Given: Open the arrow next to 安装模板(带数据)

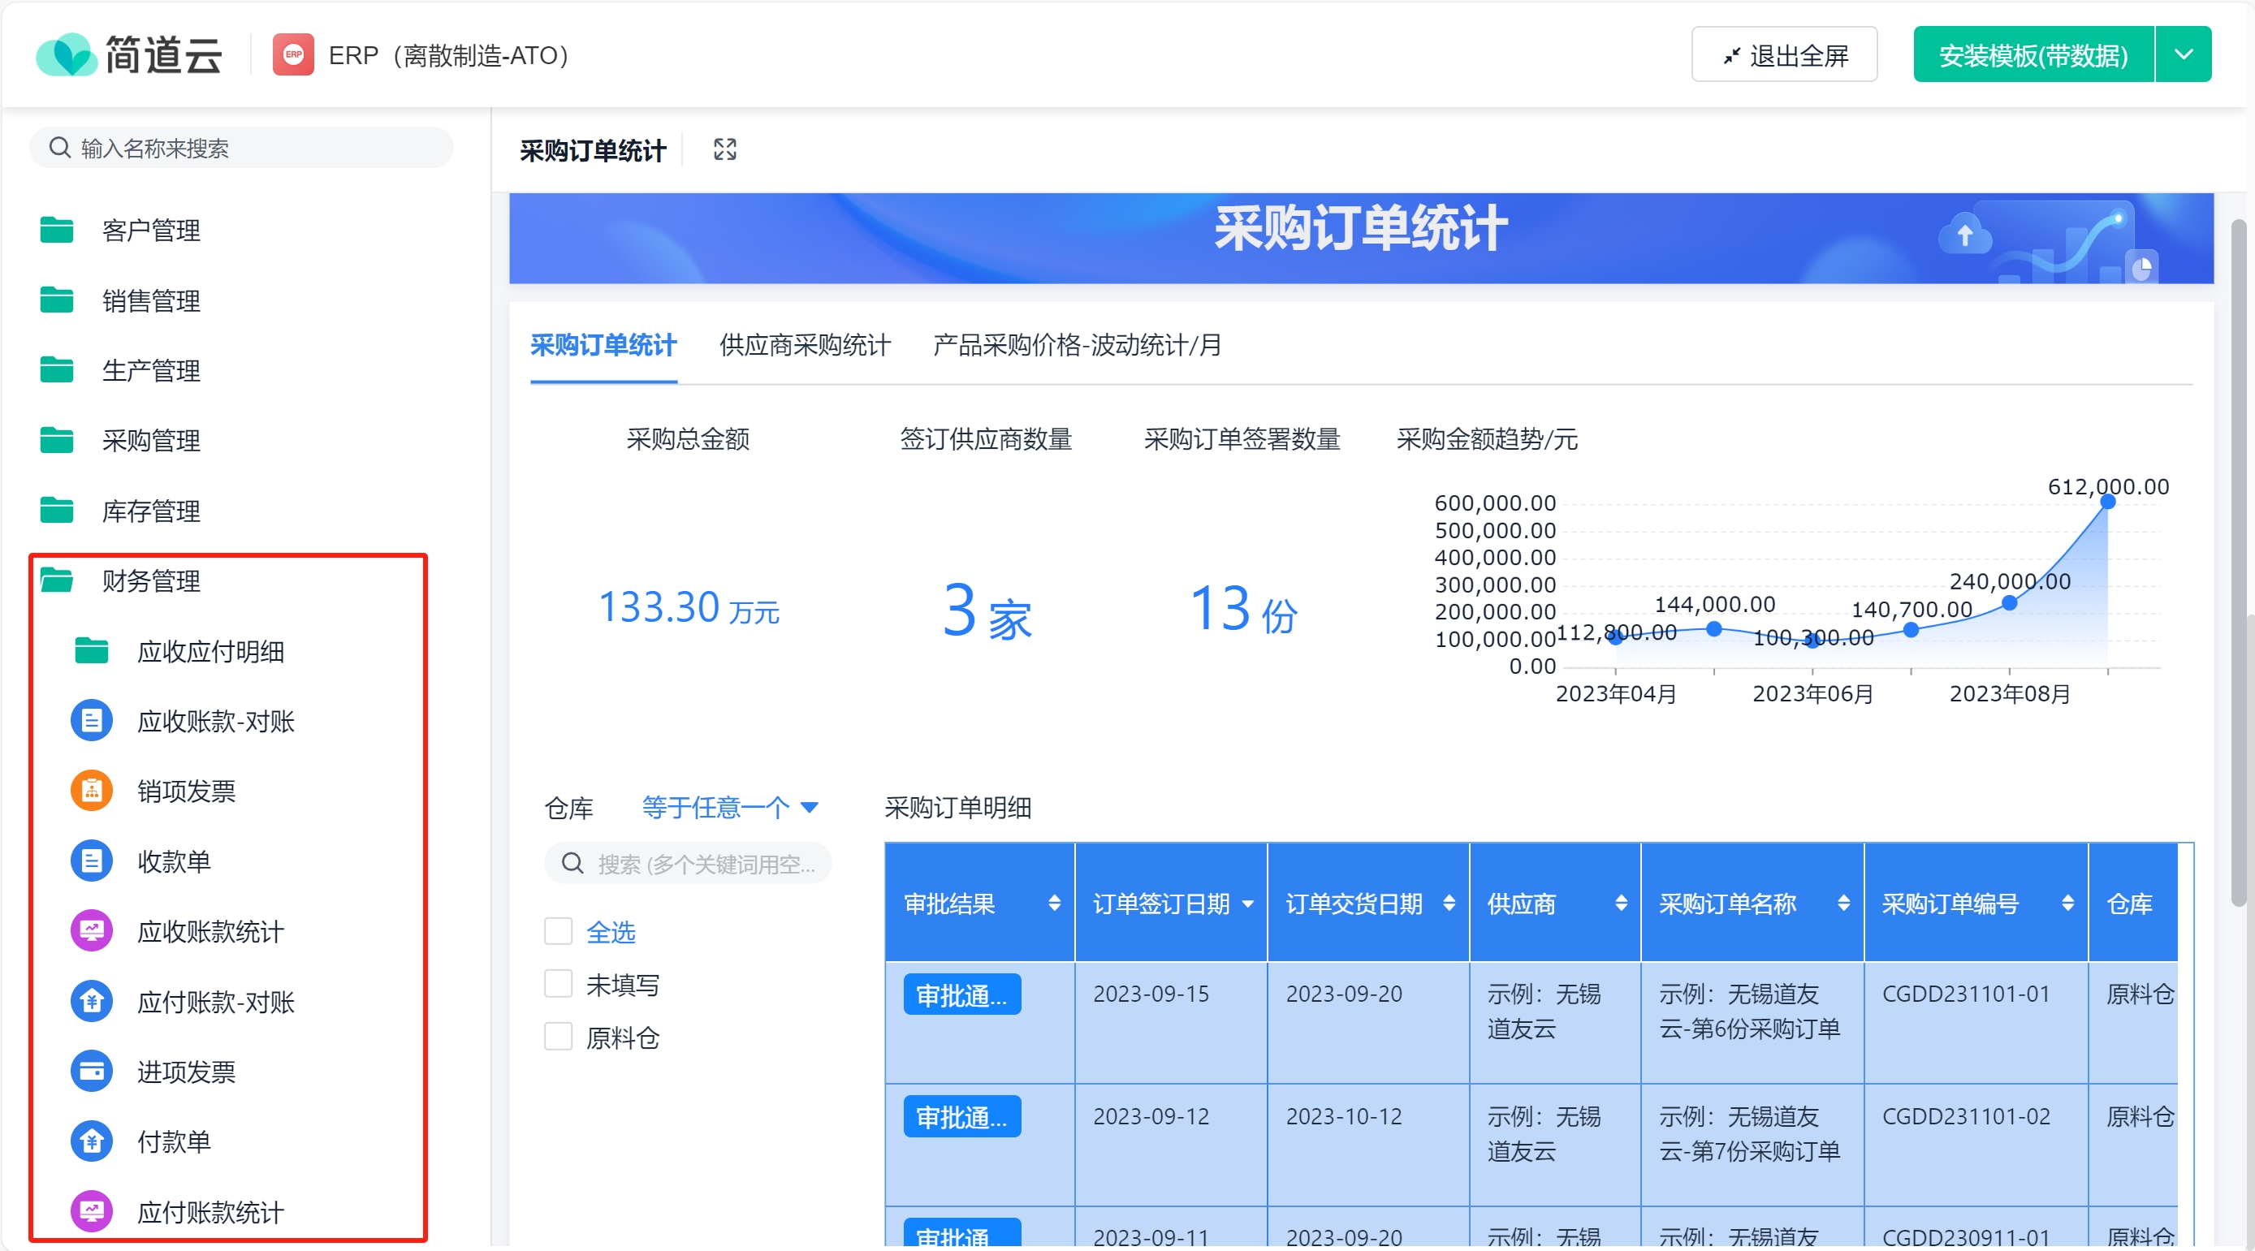Looking at the screenshot, I should 2184,54.
